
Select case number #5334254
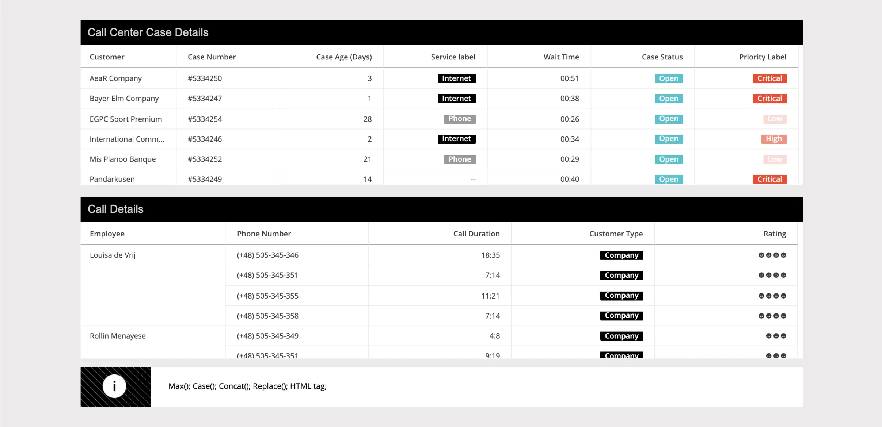tap(205, 119)
